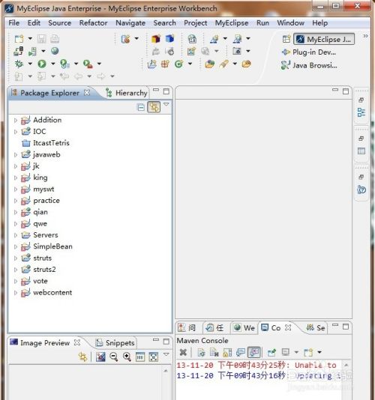The image size is (375, 400).
Task: Open dropdown next to the Debug icon
Action: [30, 64]
